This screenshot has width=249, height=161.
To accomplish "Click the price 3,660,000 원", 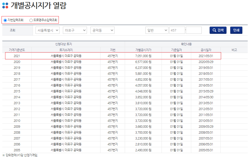I will [x=143, y=126].
